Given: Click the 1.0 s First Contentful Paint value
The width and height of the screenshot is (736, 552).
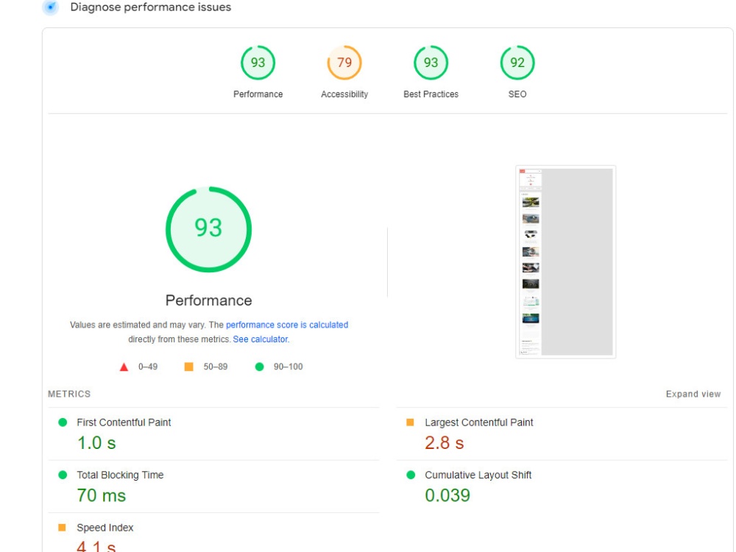Looking at the screenshot, I should pyautogui.click(x=96, y=442).
